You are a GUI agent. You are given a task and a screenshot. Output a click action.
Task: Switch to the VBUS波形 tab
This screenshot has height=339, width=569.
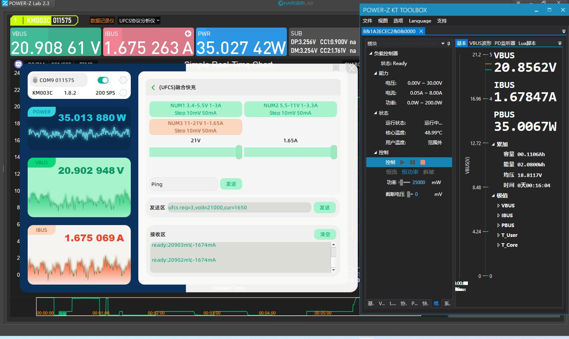[480, 43]
